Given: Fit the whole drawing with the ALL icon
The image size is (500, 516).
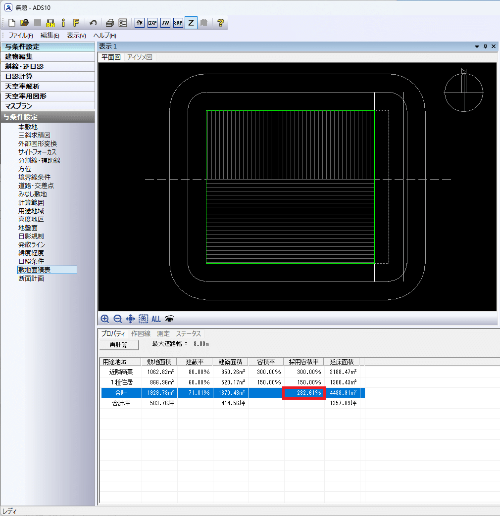Looking at the screenshot, I should pos(156,319).
